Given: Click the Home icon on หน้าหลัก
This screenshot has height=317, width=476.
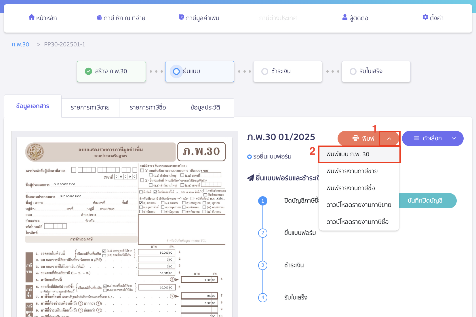Looking at the screenshot, I should [x=32, y=17].
